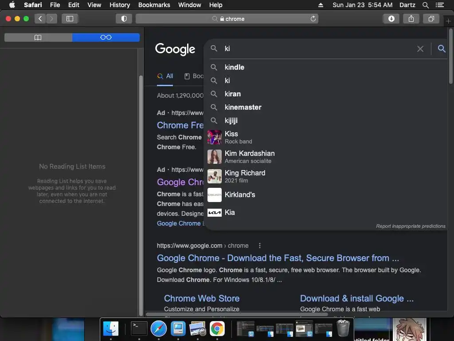The width and height of the screenshot is (454, 341).
Task: Select the Reading List glasses tab
Action: (x=106, y=37)
